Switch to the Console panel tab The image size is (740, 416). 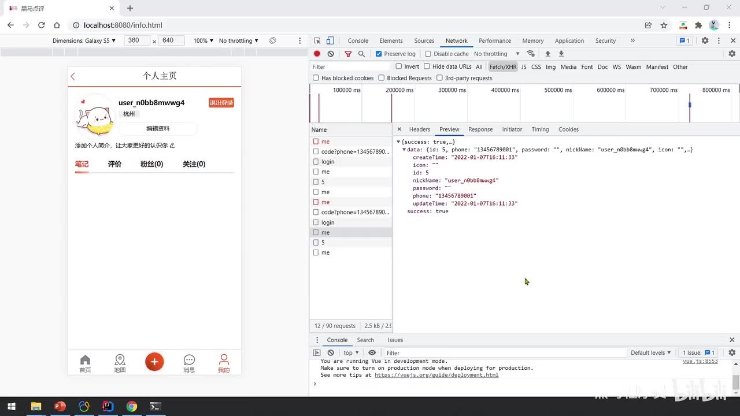(x=358, y=40)
